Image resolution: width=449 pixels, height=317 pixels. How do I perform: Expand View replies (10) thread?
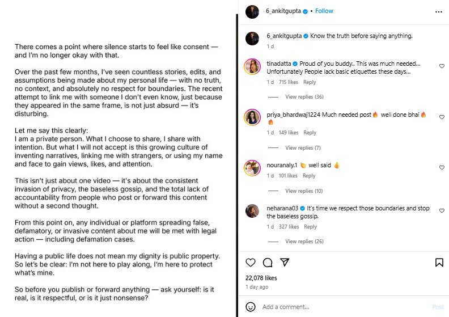(304, 191)
